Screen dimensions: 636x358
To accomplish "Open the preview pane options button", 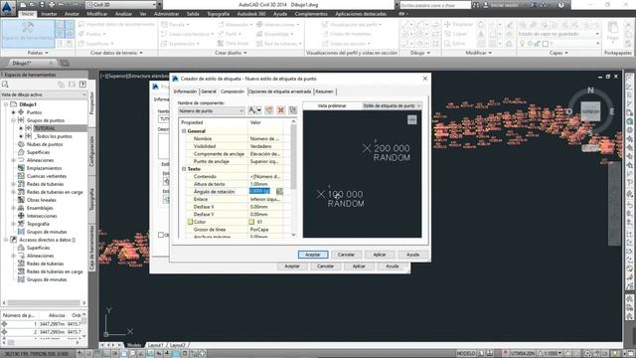I will click(411, 119).
